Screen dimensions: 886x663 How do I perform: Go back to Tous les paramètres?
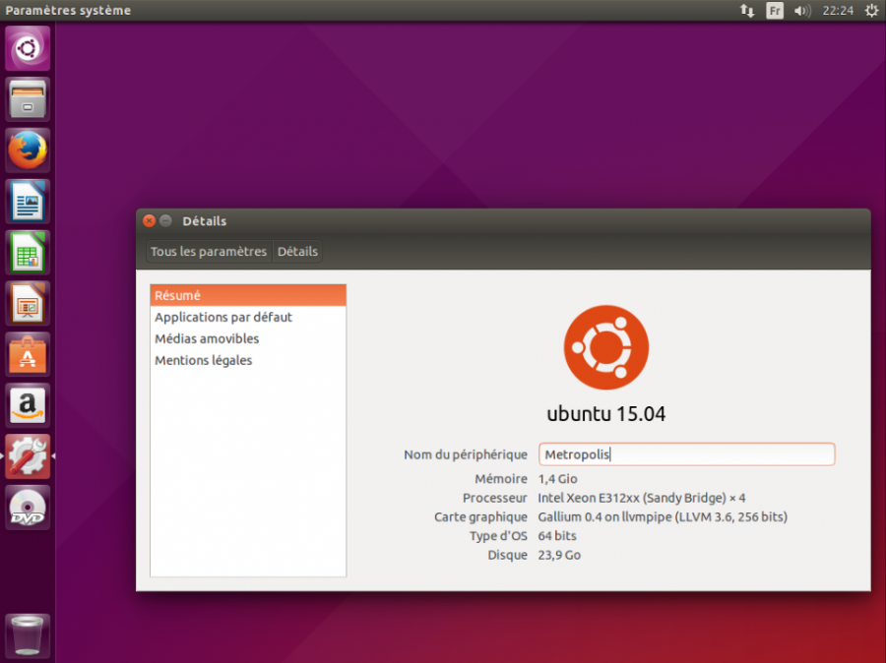[x=209, y=252]
